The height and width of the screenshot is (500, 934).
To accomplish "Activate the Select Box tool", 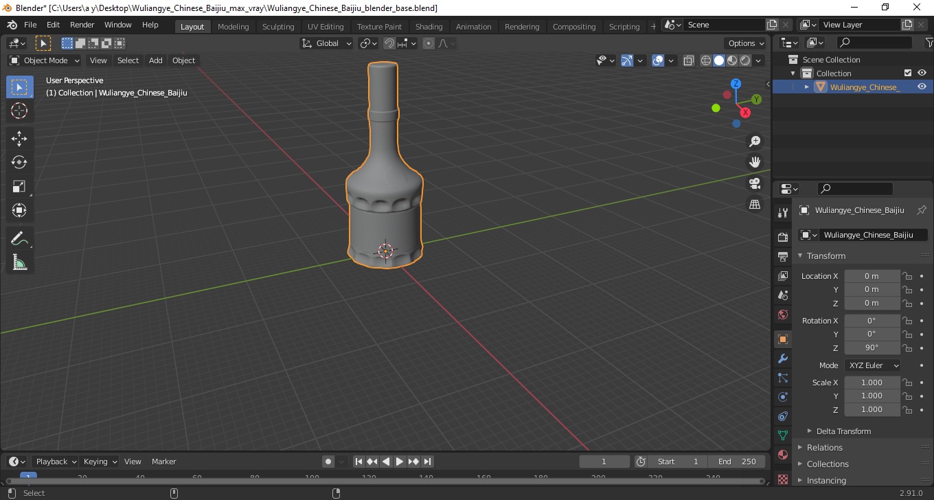I will (19, 87).
